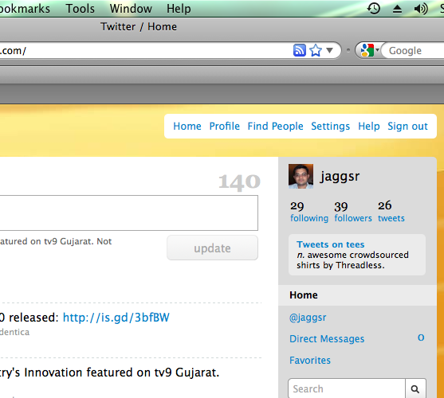Viewport: 444px width, 398px height.
Task: Open Direct Messages in sidebar
Action: tap(327, 339)
